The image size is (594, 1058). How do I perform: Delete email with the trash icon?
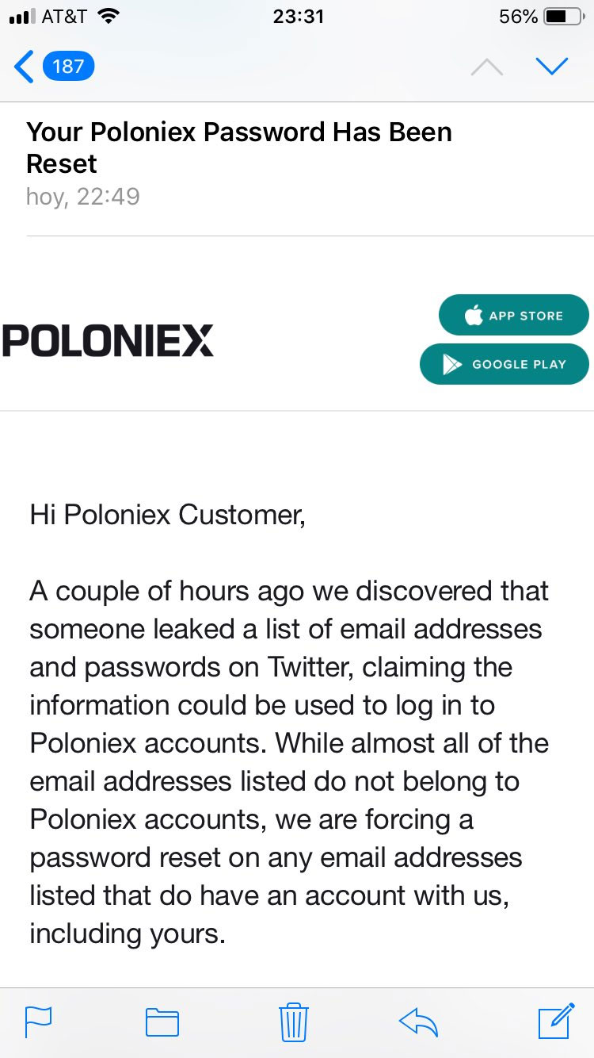[x=294, y=1022]
